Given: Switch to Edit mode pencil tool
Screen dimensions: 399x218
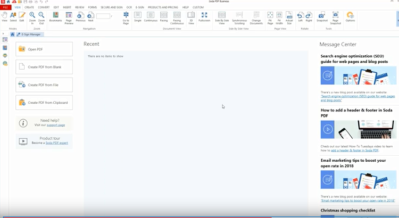Looking at the screenshot, I should pyautogui.click(x=22, y=17).
